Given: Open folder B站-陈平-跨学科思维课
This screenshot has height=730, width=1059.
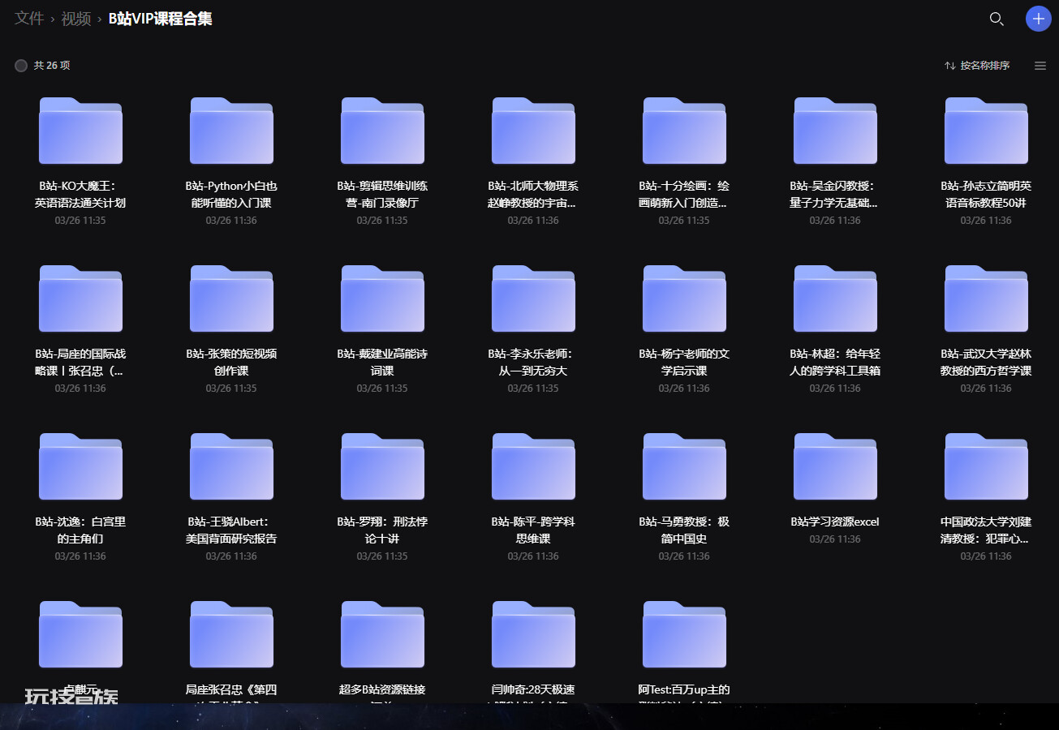Looking at the screenshot, I should pyautogui.click(x=533, y=466).
